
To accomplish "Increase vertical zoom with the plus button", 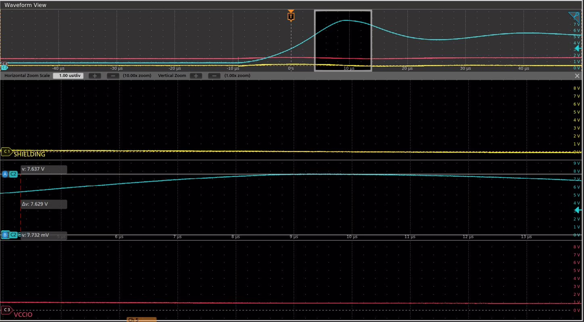I will pyautogui.click(x=196, y=76).
